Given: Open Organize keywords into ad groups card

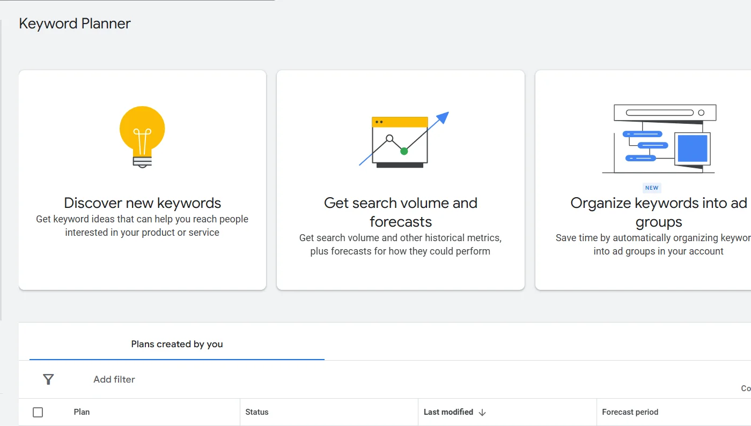Looking at the screenshot, I should click(x=643, y=180).
